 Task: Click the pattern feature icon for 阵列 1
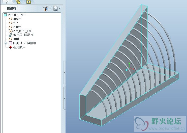coord(10,43)
